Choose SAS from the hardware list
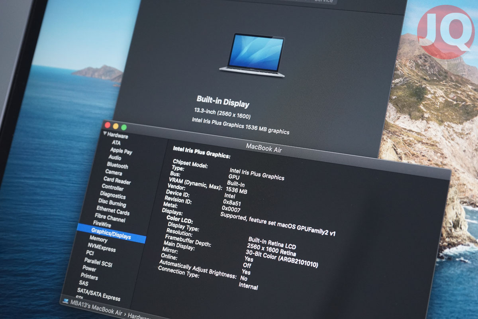The width and height of the screenshot is (478, 319). [x=84, y=283]
